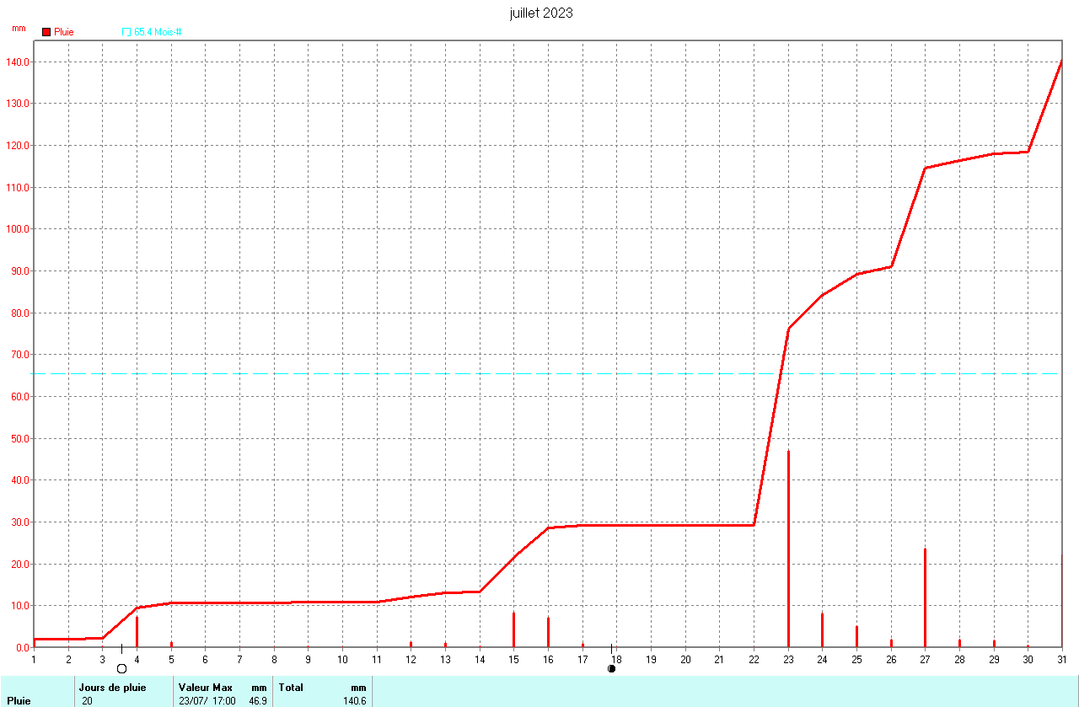Click the Valeur Max column header

205,688
